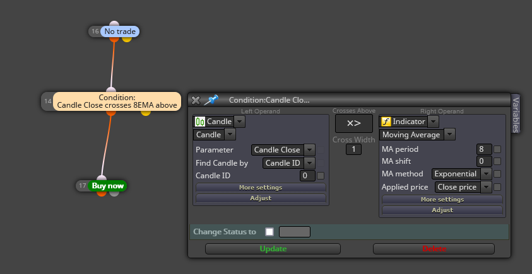
Task: Select the Condition Candle Close crosses 8EMA node
Action: tap(117, 101)
